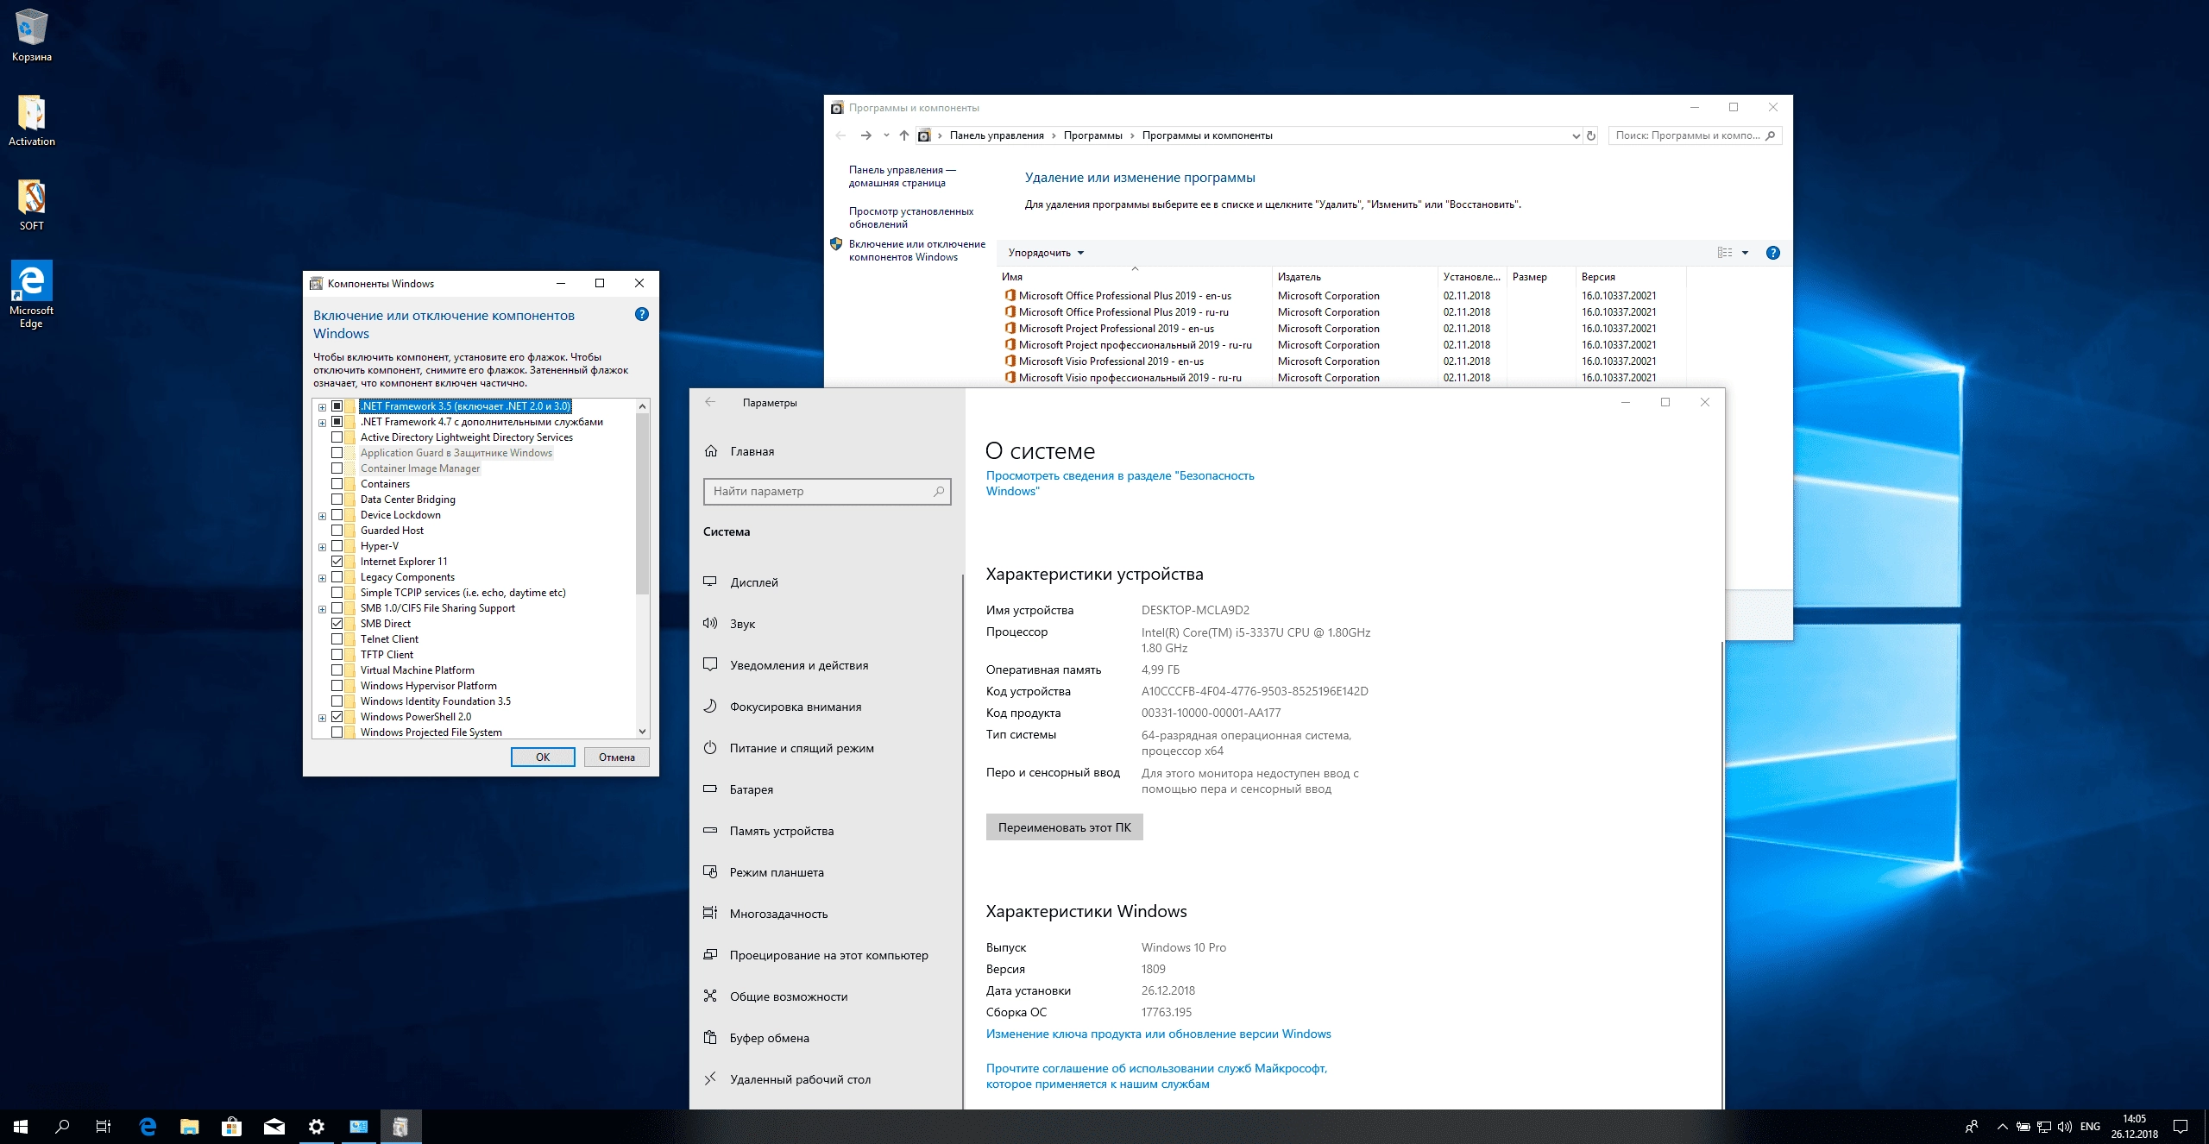Open Батарея settings section
The height and width of the screenshot is (1144, 2209).
[826, 789]
